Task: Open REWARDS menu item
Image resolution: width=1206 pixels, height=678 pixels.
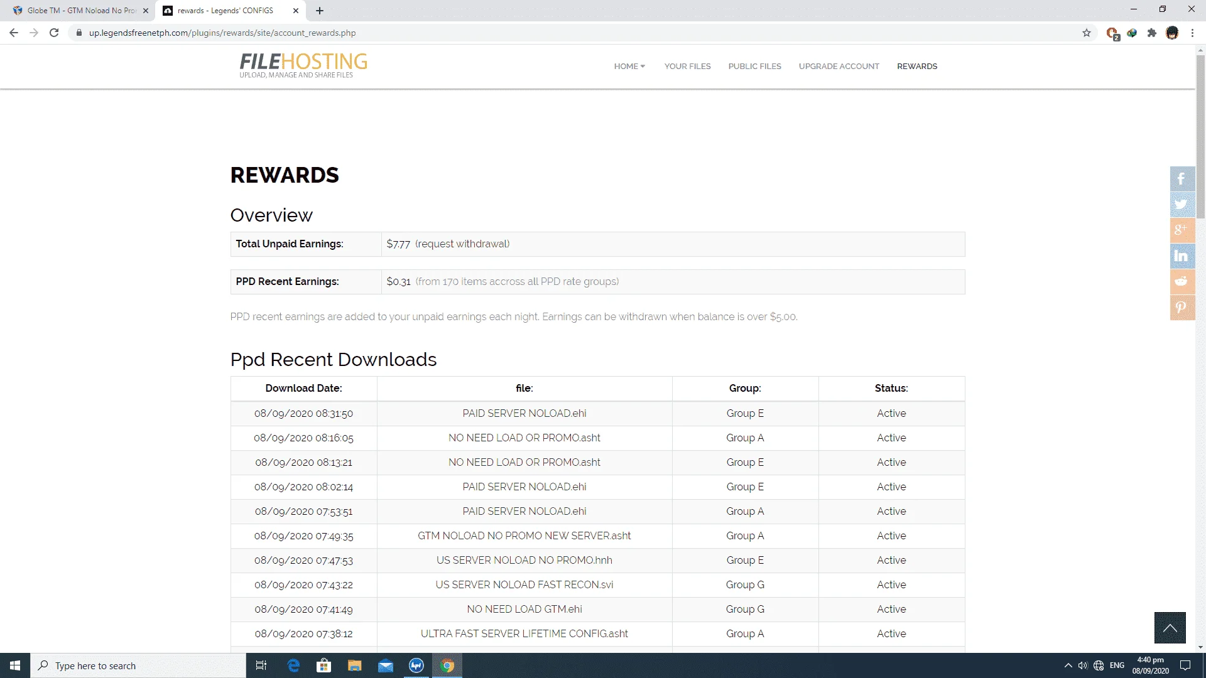Action: [917, 66]
